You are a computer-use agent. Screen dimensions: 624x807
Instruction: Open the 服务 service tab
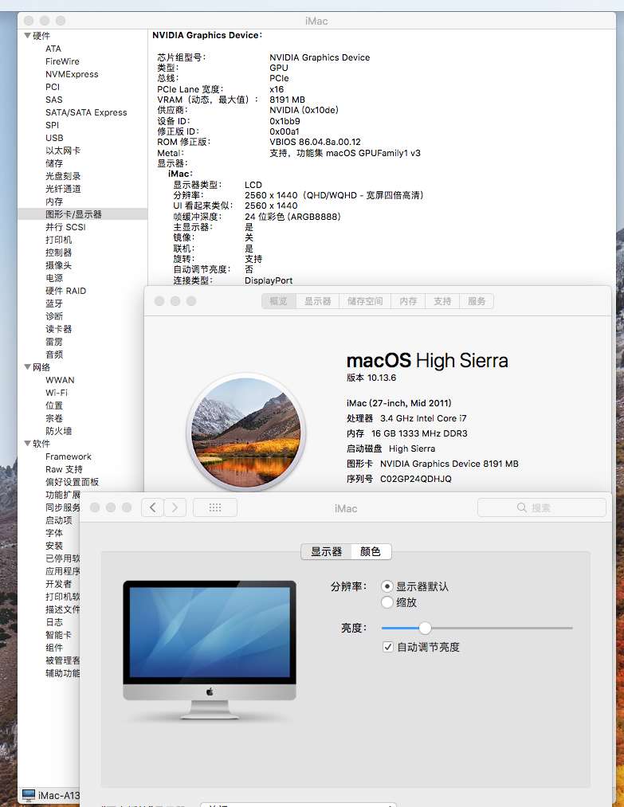pos(477,301)
